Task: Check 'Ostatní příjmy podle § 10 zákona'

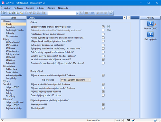Action: click(x=103, y=95)
